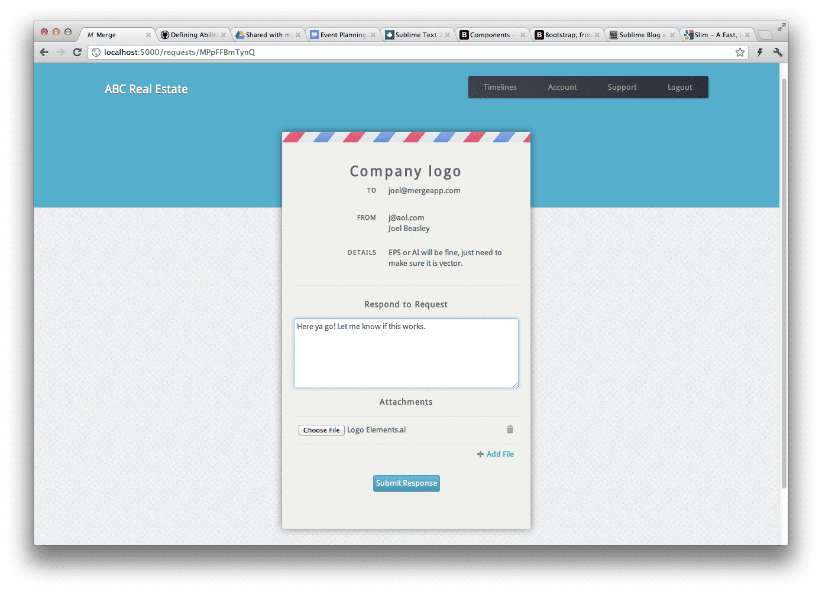This screenshot has height=592, width=822.
Task: Click the ABC Real Estate site title
Action: (146, 89)
